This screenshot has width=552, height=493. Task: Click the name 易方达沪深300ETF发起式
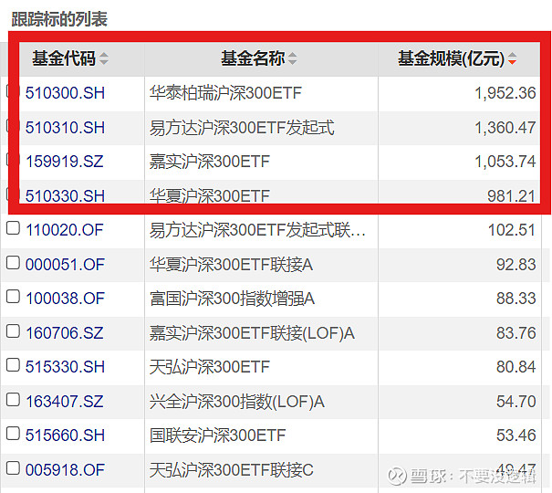tap(242, 128)
